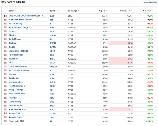Sort by Exchange column header
The height and width of the screenshot is (126, 158).
[73, 11]
